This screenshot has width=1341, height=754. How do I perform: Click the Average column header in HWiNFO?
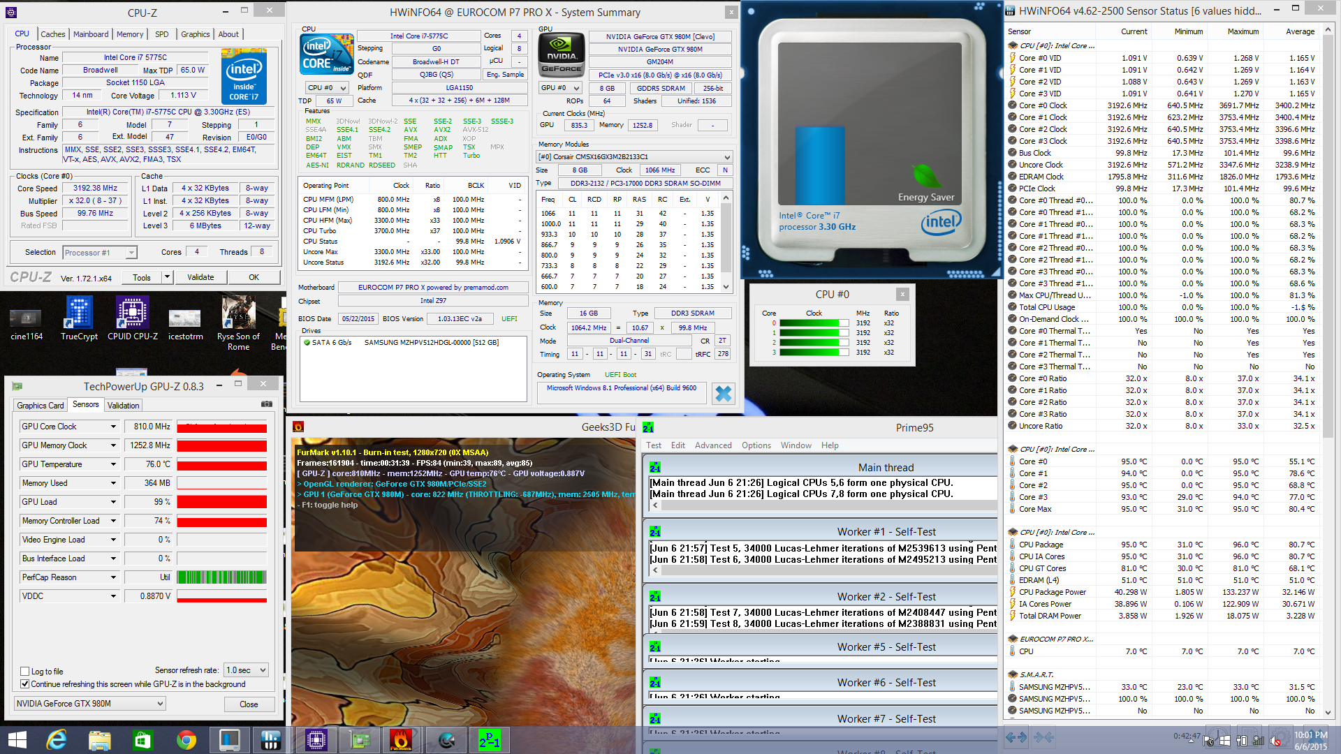(1300, 31)
